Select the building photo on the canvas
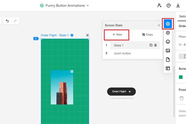The height and width of the screenshot is (124, 186). pos(62,87)
